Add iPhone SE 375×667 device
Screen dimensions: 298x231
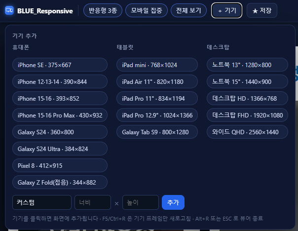[60, 65]
